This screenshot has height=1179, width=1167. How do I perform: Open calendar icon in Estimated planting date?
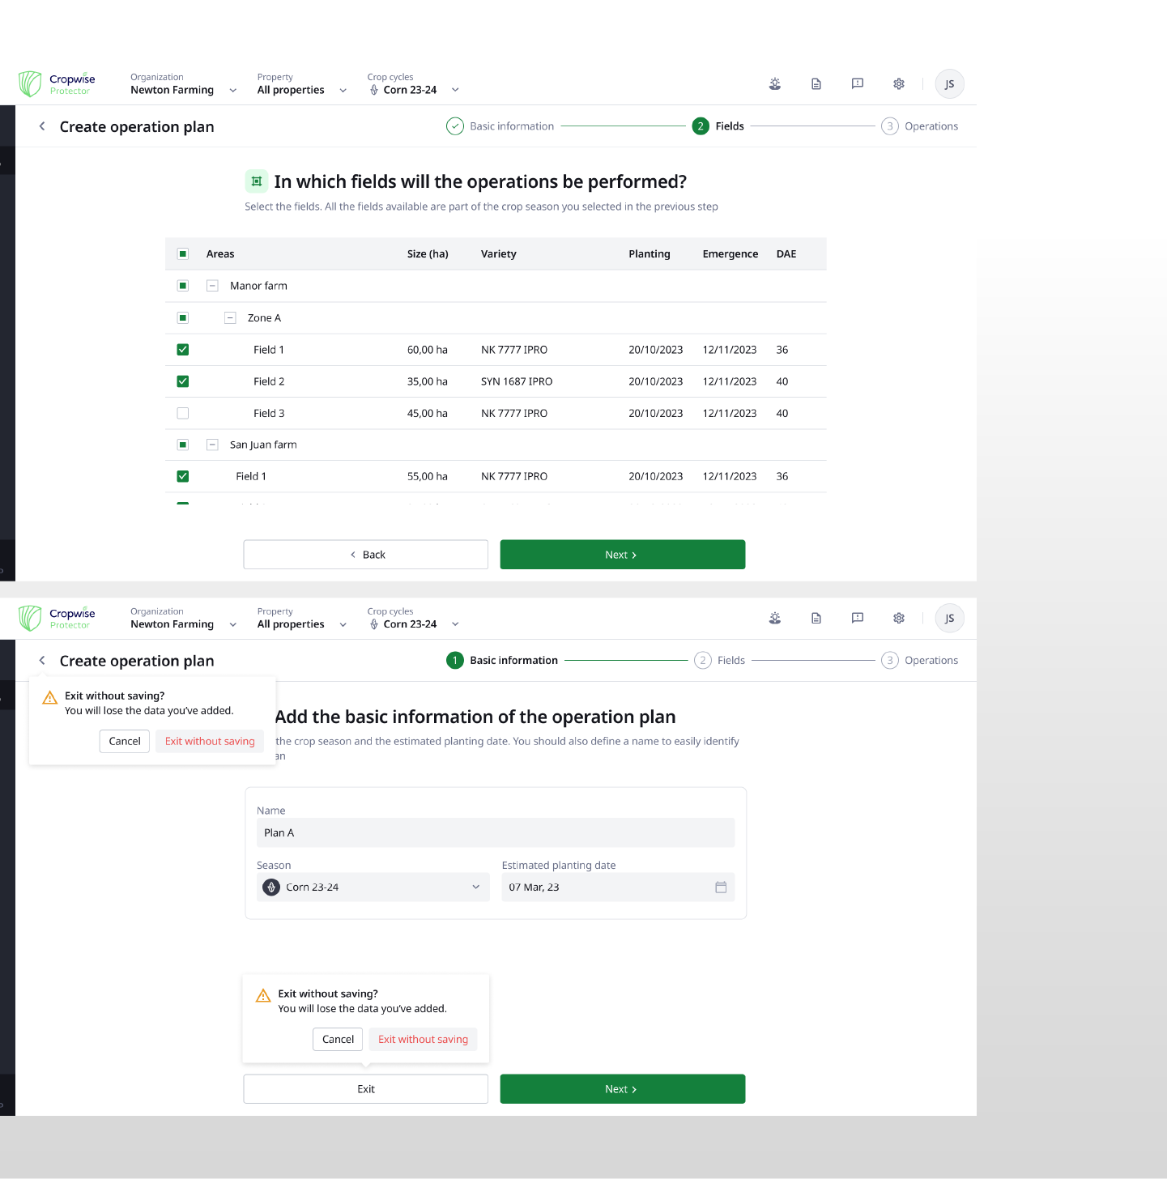(x=721, y=887)
